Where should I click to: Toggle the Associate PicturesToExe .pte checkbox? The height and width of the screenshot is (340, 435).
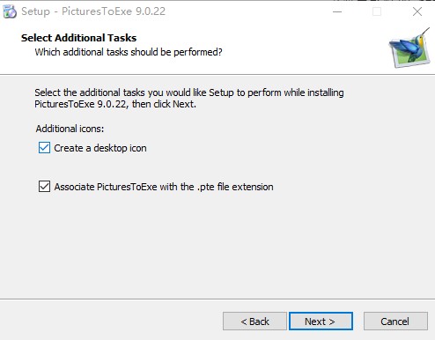pyautogui.click(x=44, y=187)
